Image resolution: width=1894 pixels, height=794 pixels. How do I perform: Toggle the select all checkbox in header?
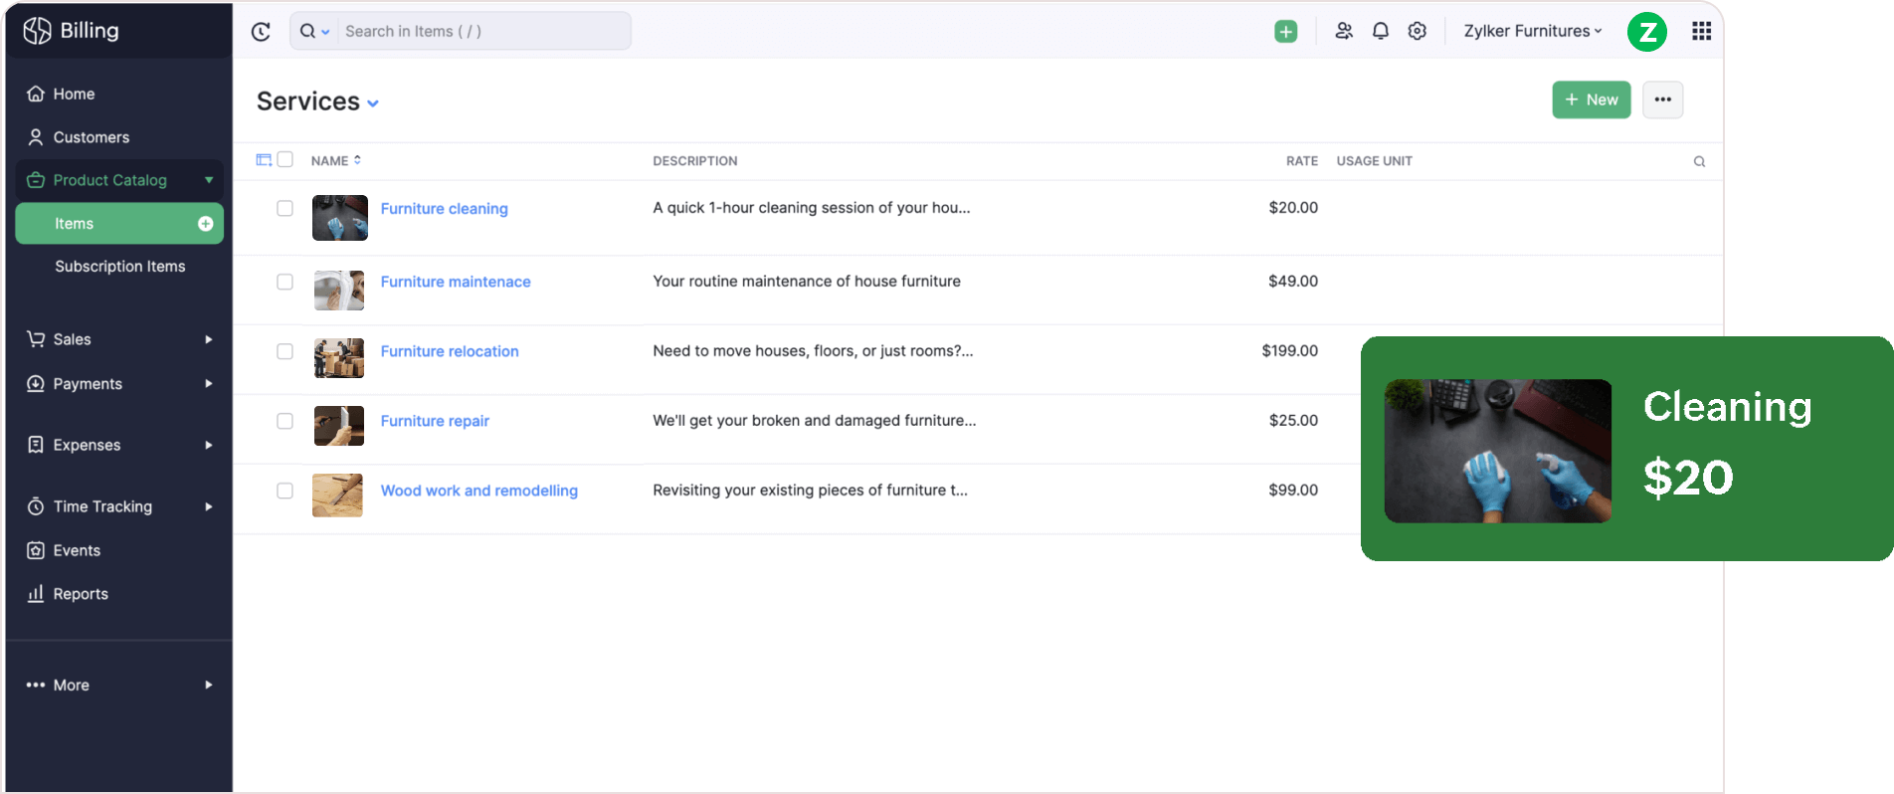(x=285, y=159)
